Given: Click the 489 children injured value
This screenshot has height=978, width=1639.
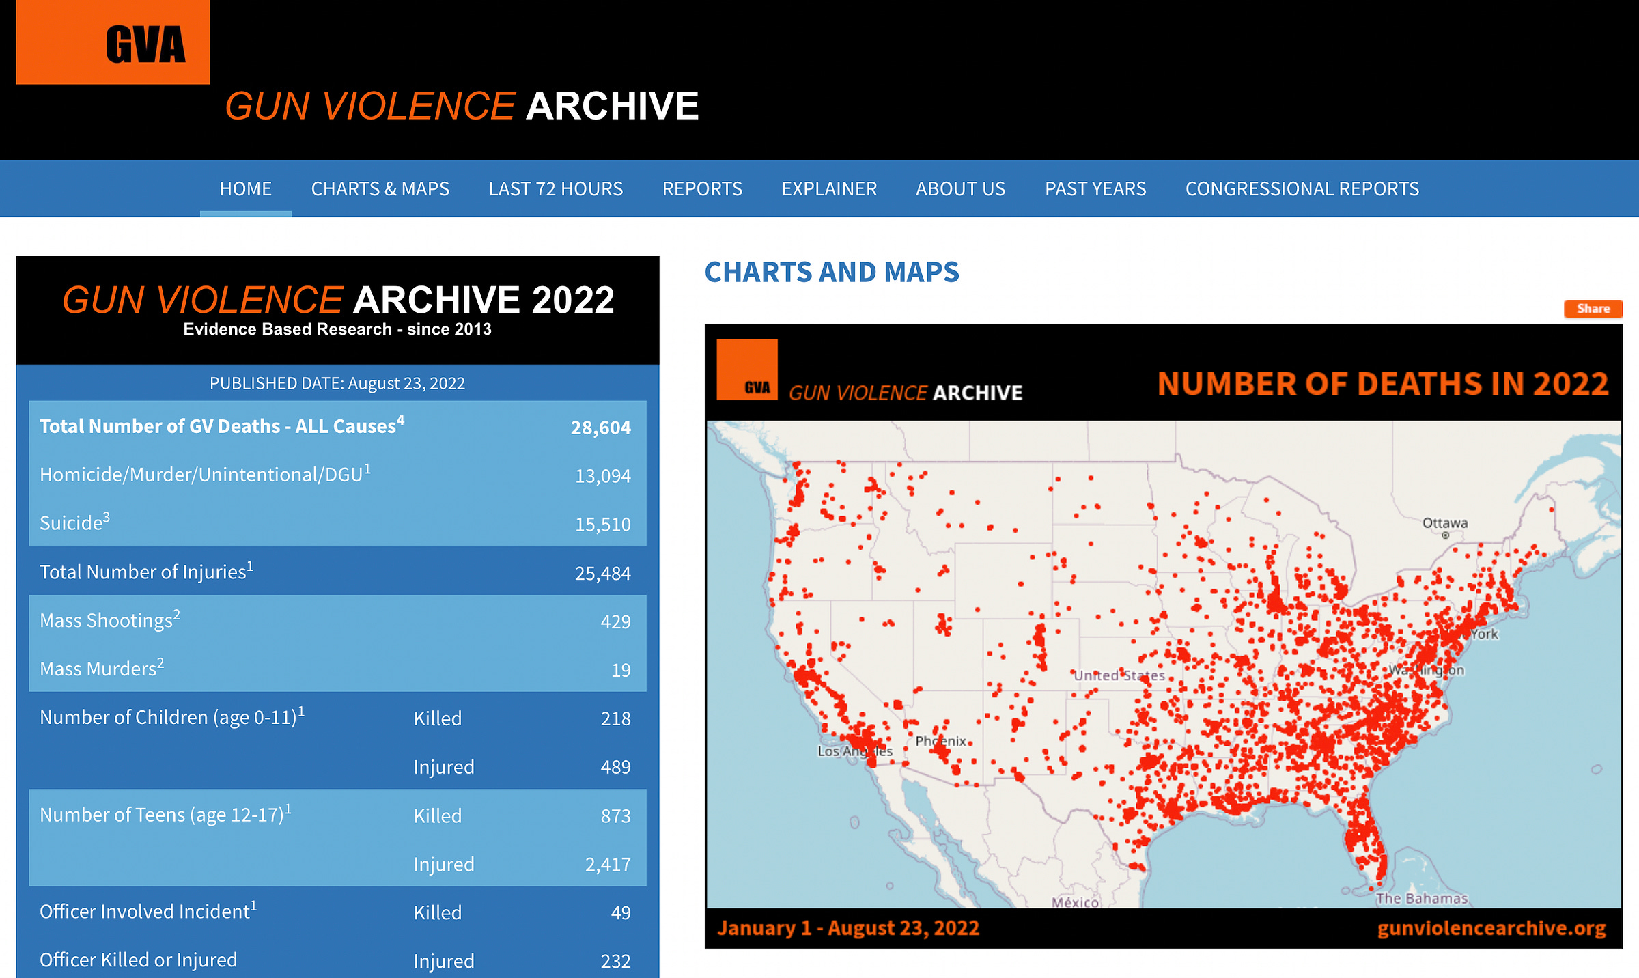Looking at the screenshot, I should pyautogui.click(x=615, y=767).
